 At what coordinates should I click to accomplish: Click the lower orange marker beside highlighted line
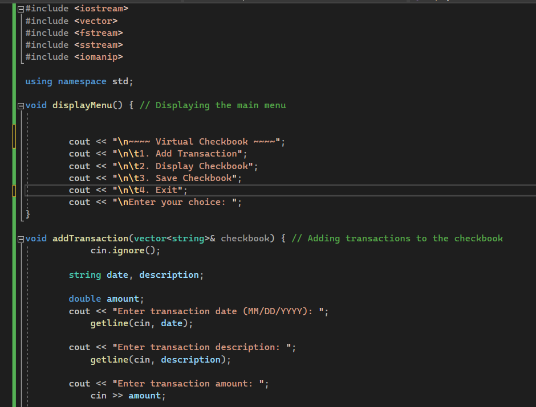[14, 191]
